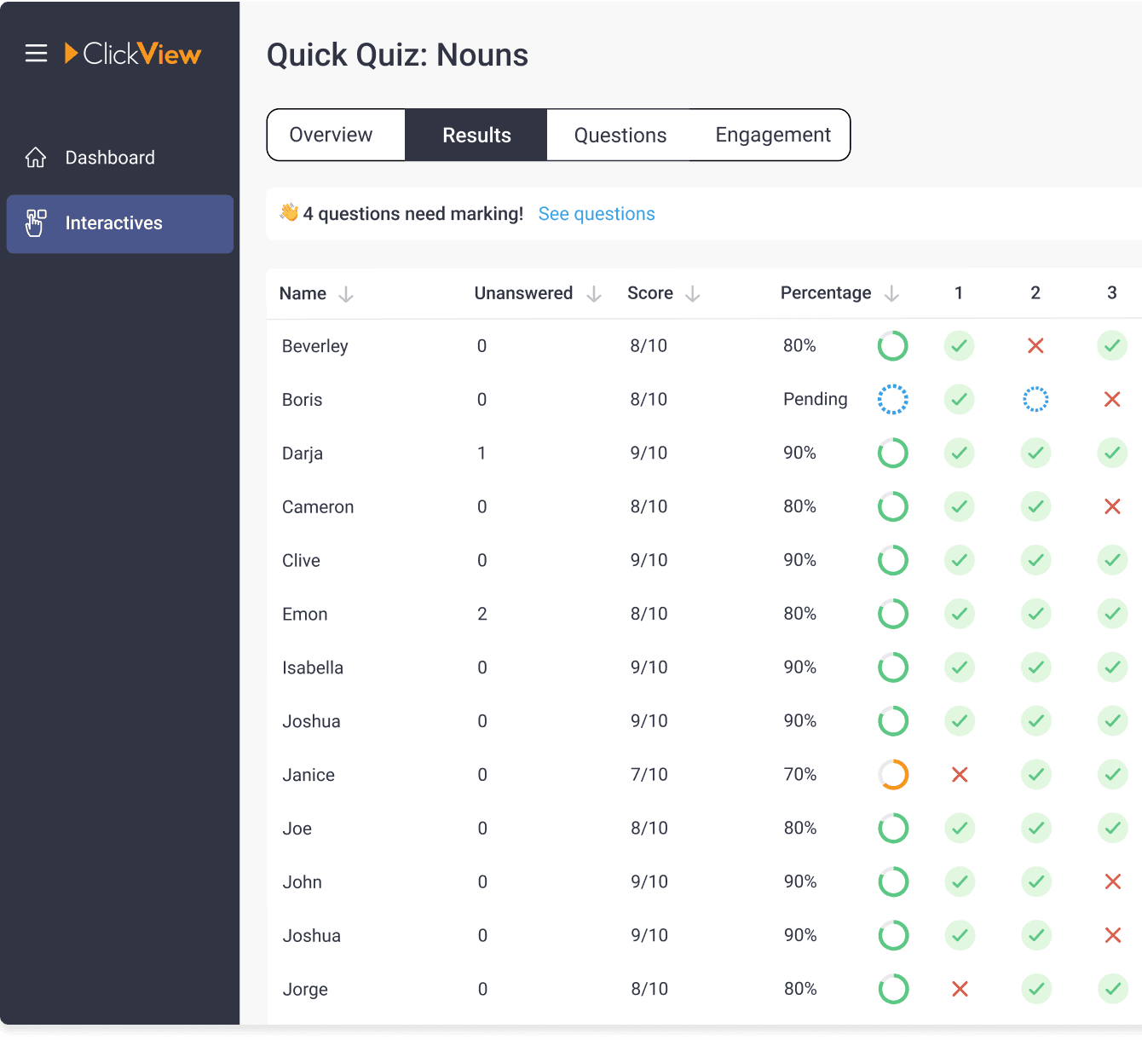The width and height of the screenshot is (1142, 1040).
Task: Open Dashboard in the sidebar
Action: [120, 158]
